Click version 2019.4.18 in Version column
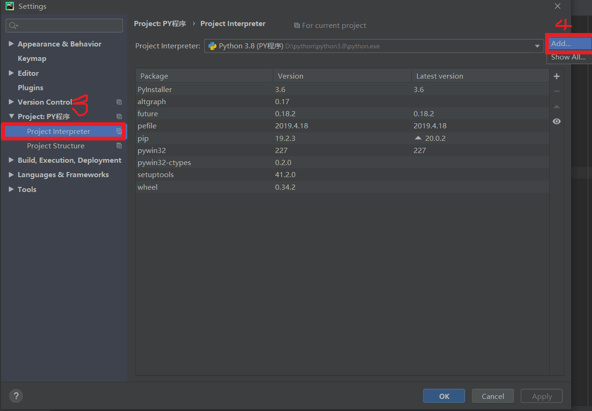This screenshot has height=411, width=592. tap(291, 126)
